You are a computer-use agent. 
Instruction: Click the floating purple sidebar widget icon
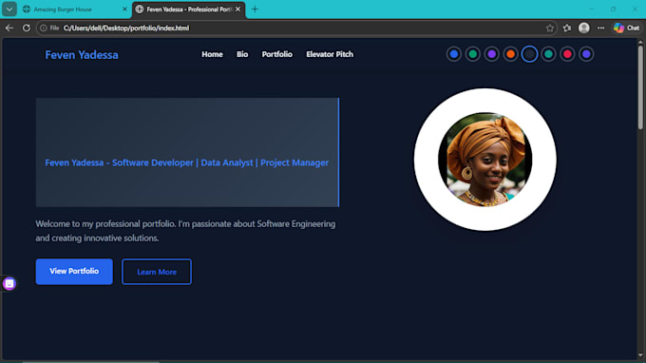[9, 283]
